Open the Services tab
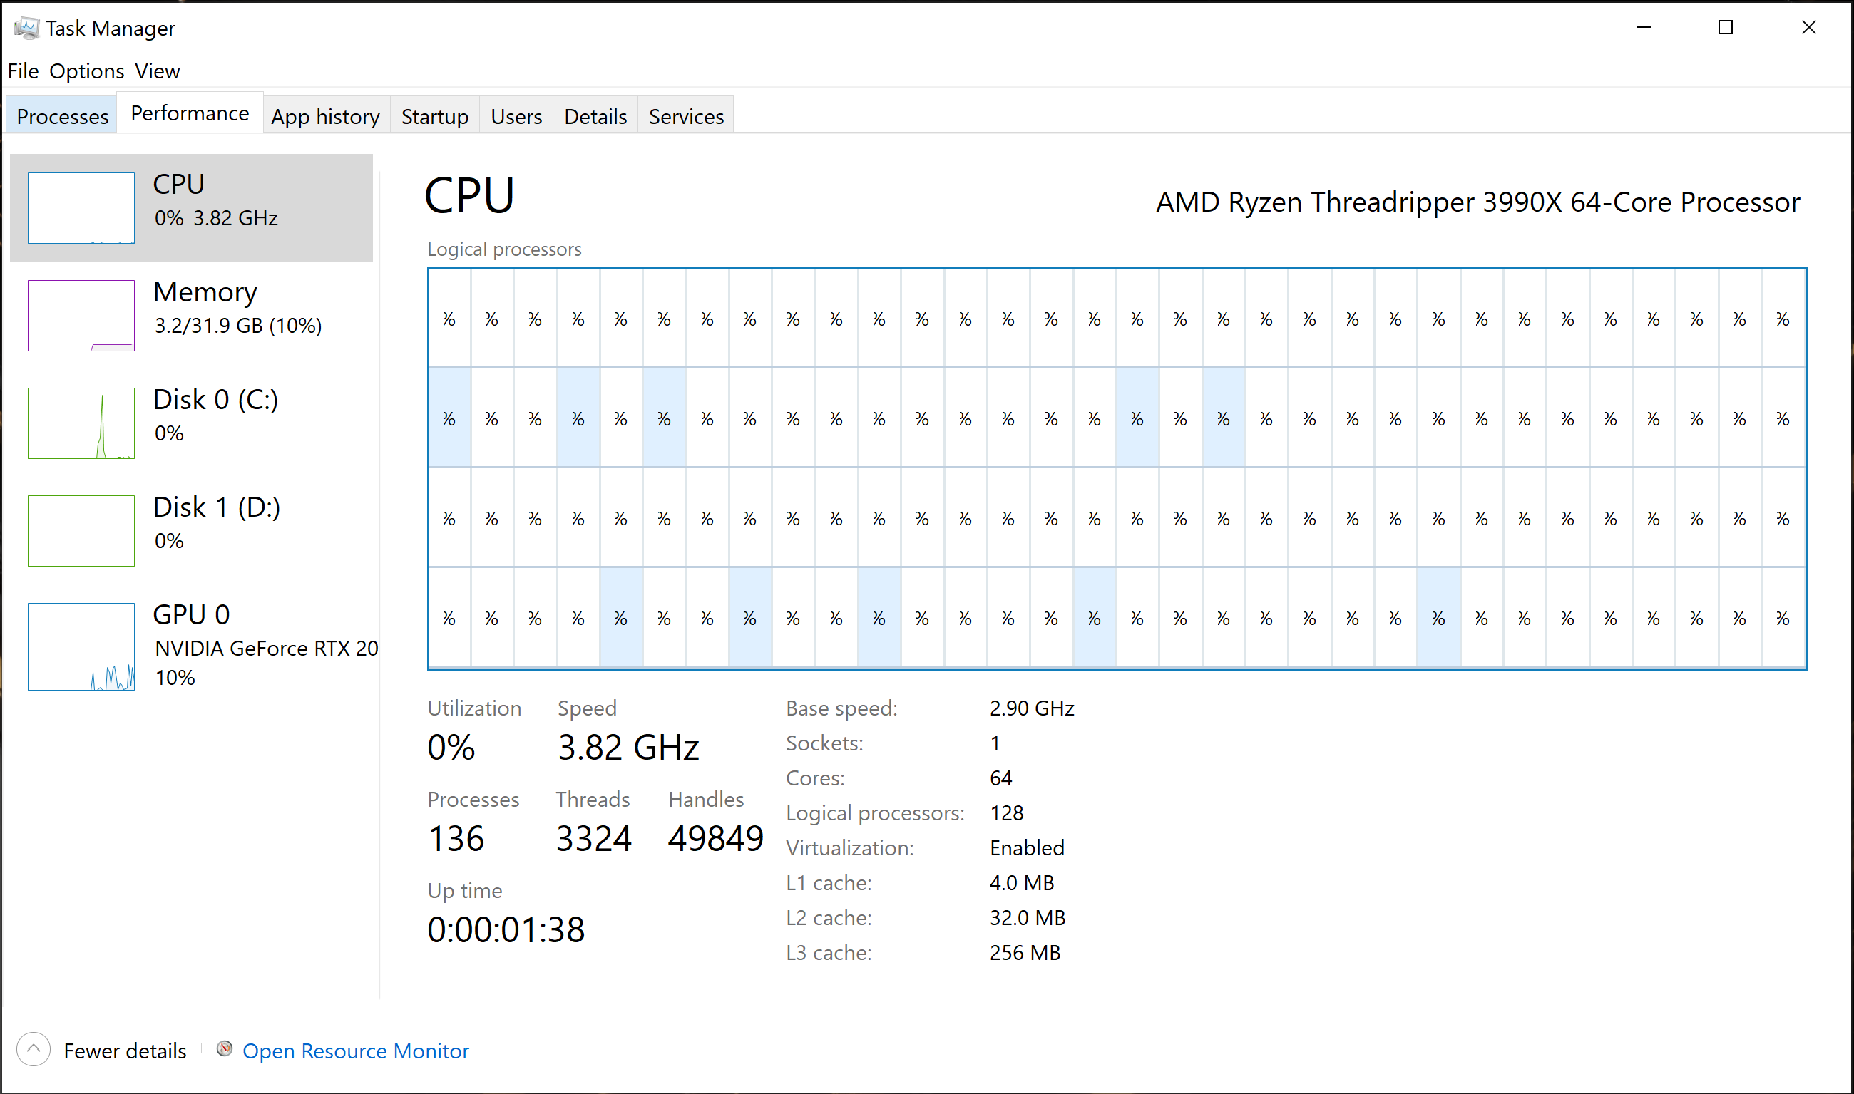This screenshot has height=1094, width=1854. click(x=686, y=116)
